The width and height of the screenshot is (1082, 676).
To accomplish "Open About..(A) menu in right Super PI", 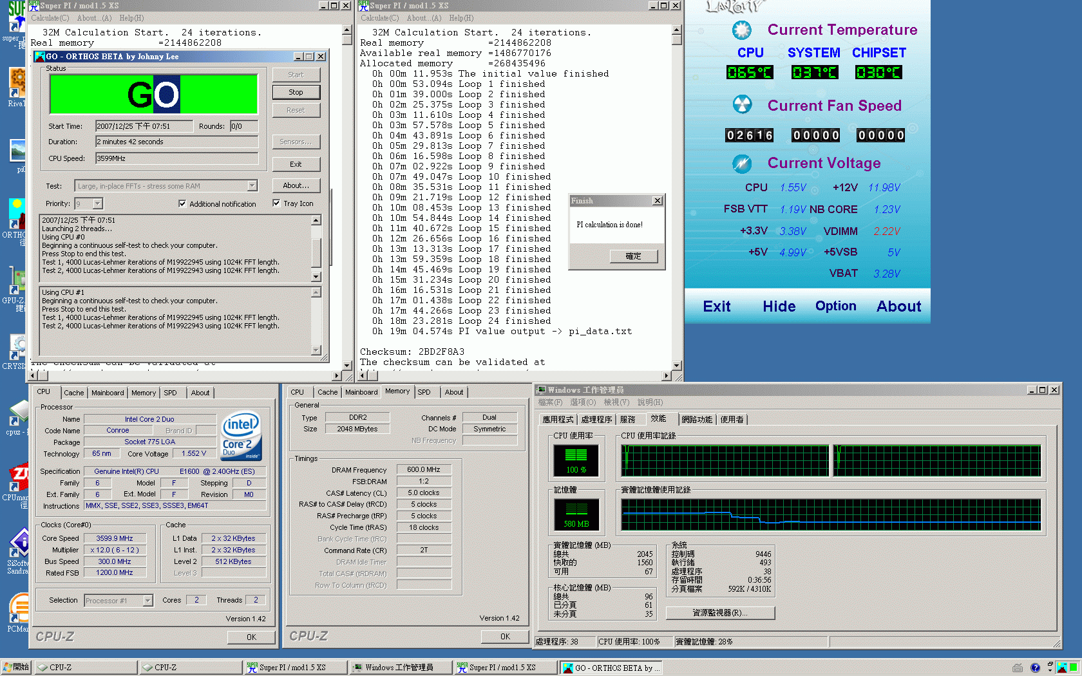I will pyautogui.click(x=424, y=18).
